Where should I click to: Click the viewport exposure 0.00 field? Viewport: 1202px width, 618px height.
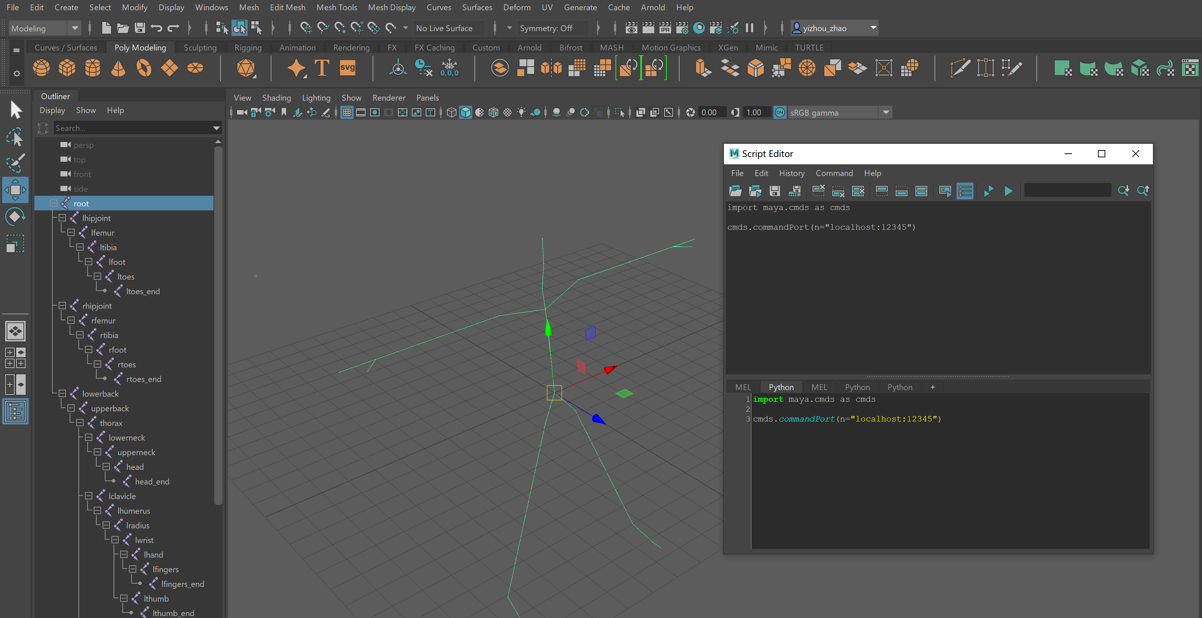(712, 112)
